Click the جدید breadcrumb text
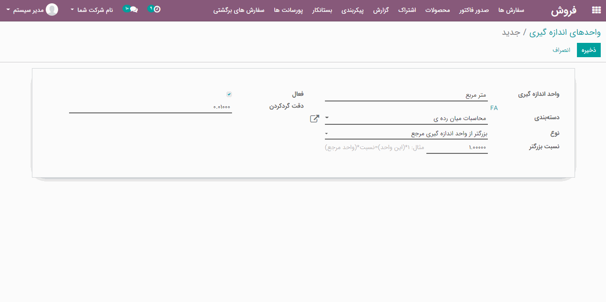The height and width of the screenshot is (302, 606). click(511, 32)
